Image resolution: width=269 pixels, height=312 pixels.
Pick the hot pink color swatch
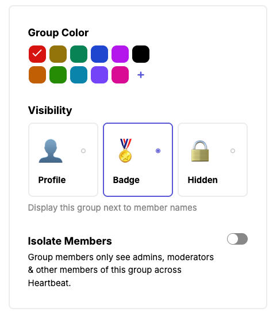click(x=120, y=75)
